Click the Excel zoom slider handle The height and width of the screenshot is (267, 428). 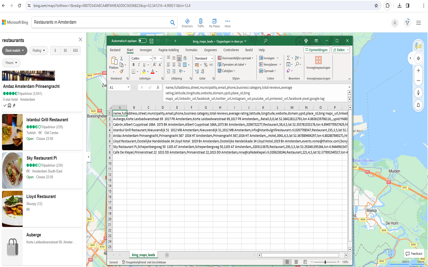click(x=325, y=262)
